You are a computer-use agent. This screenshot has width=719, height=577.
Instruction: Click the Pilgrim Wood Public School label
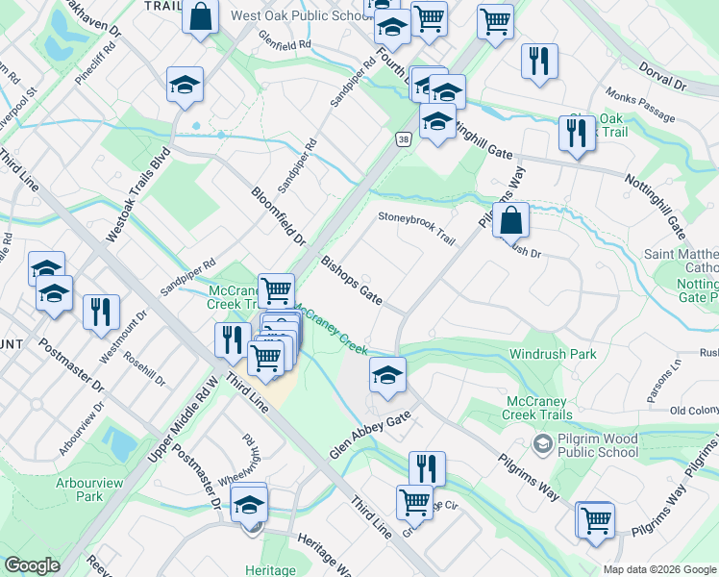point(598,445)
